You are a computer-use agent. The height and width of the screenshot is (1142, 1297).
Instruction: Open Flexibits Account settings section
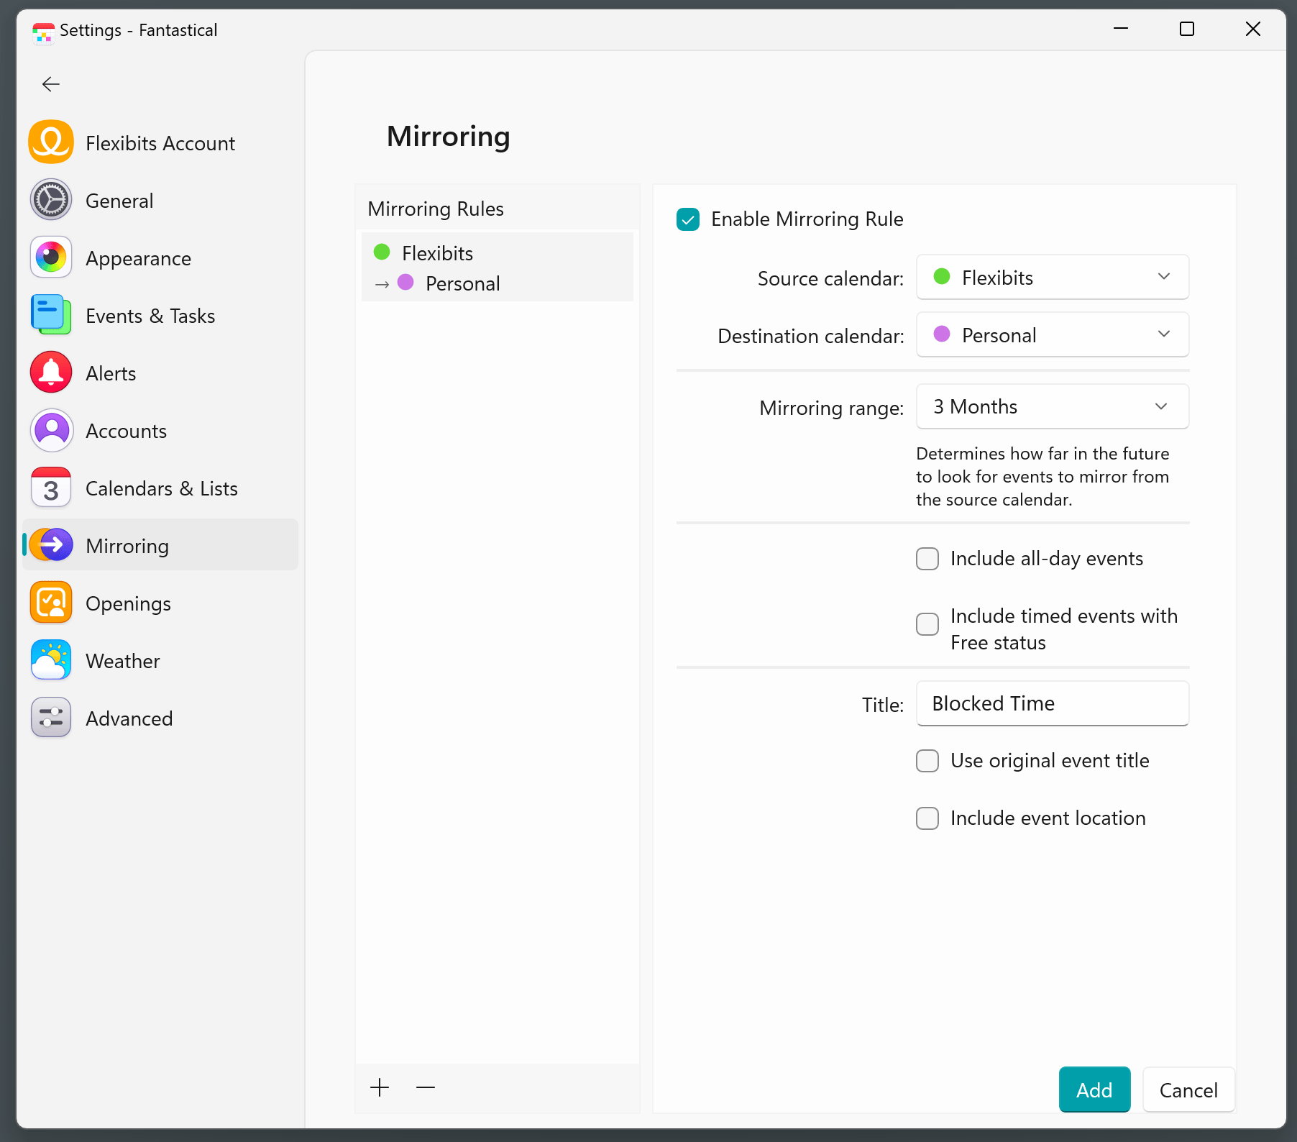pos(160,142)
